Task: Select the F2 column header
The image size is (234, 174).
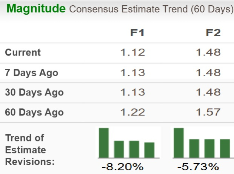Action: tap(213, 33)
